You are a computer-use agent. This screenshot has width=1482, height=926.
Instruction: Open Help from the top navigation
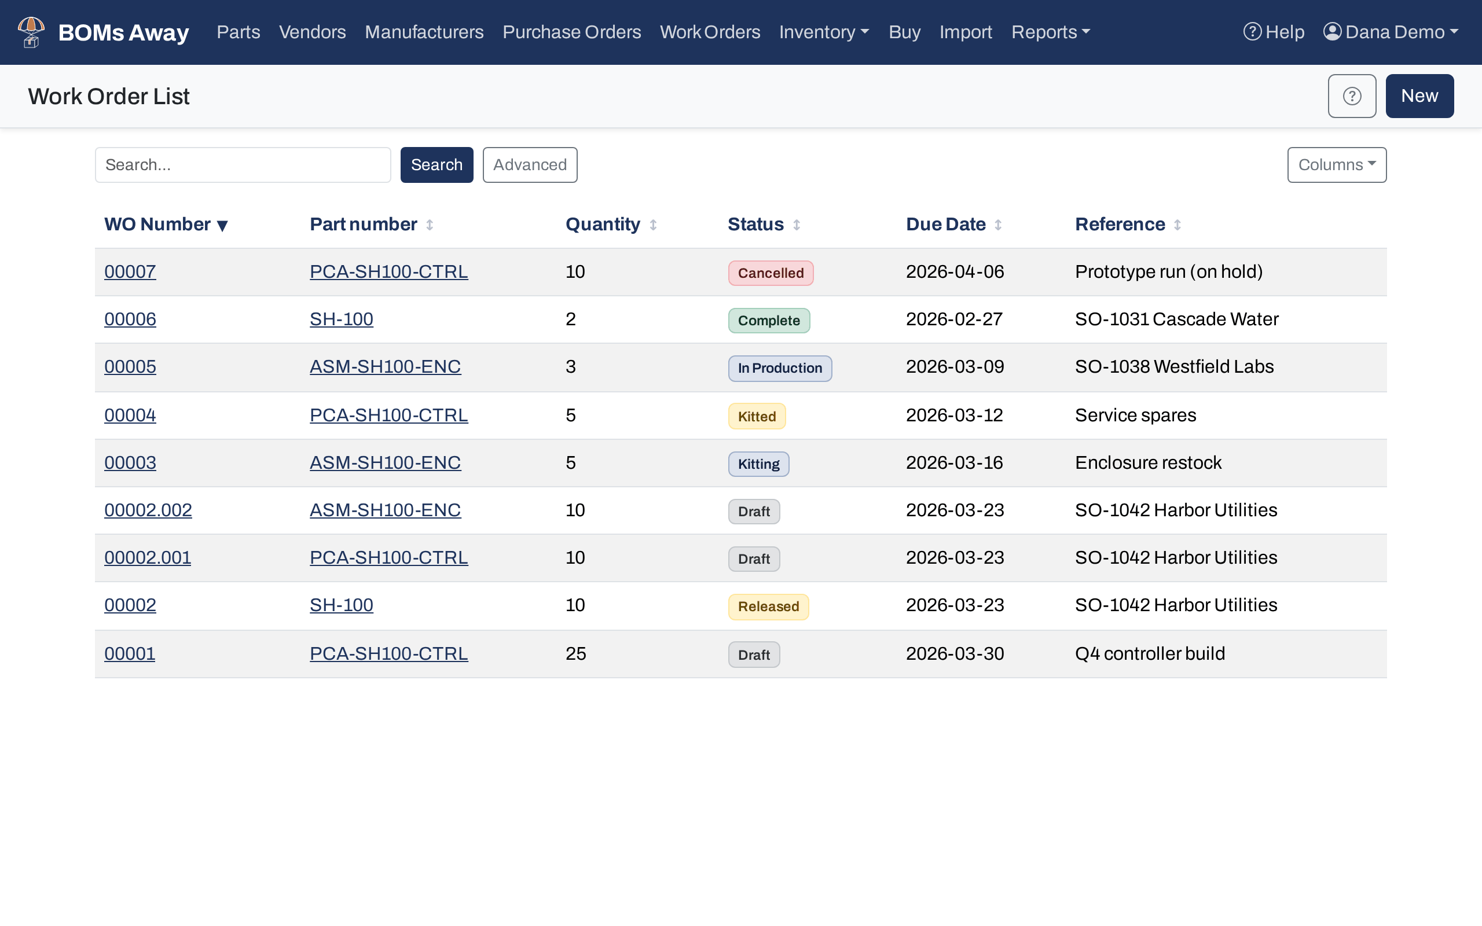1273,32
